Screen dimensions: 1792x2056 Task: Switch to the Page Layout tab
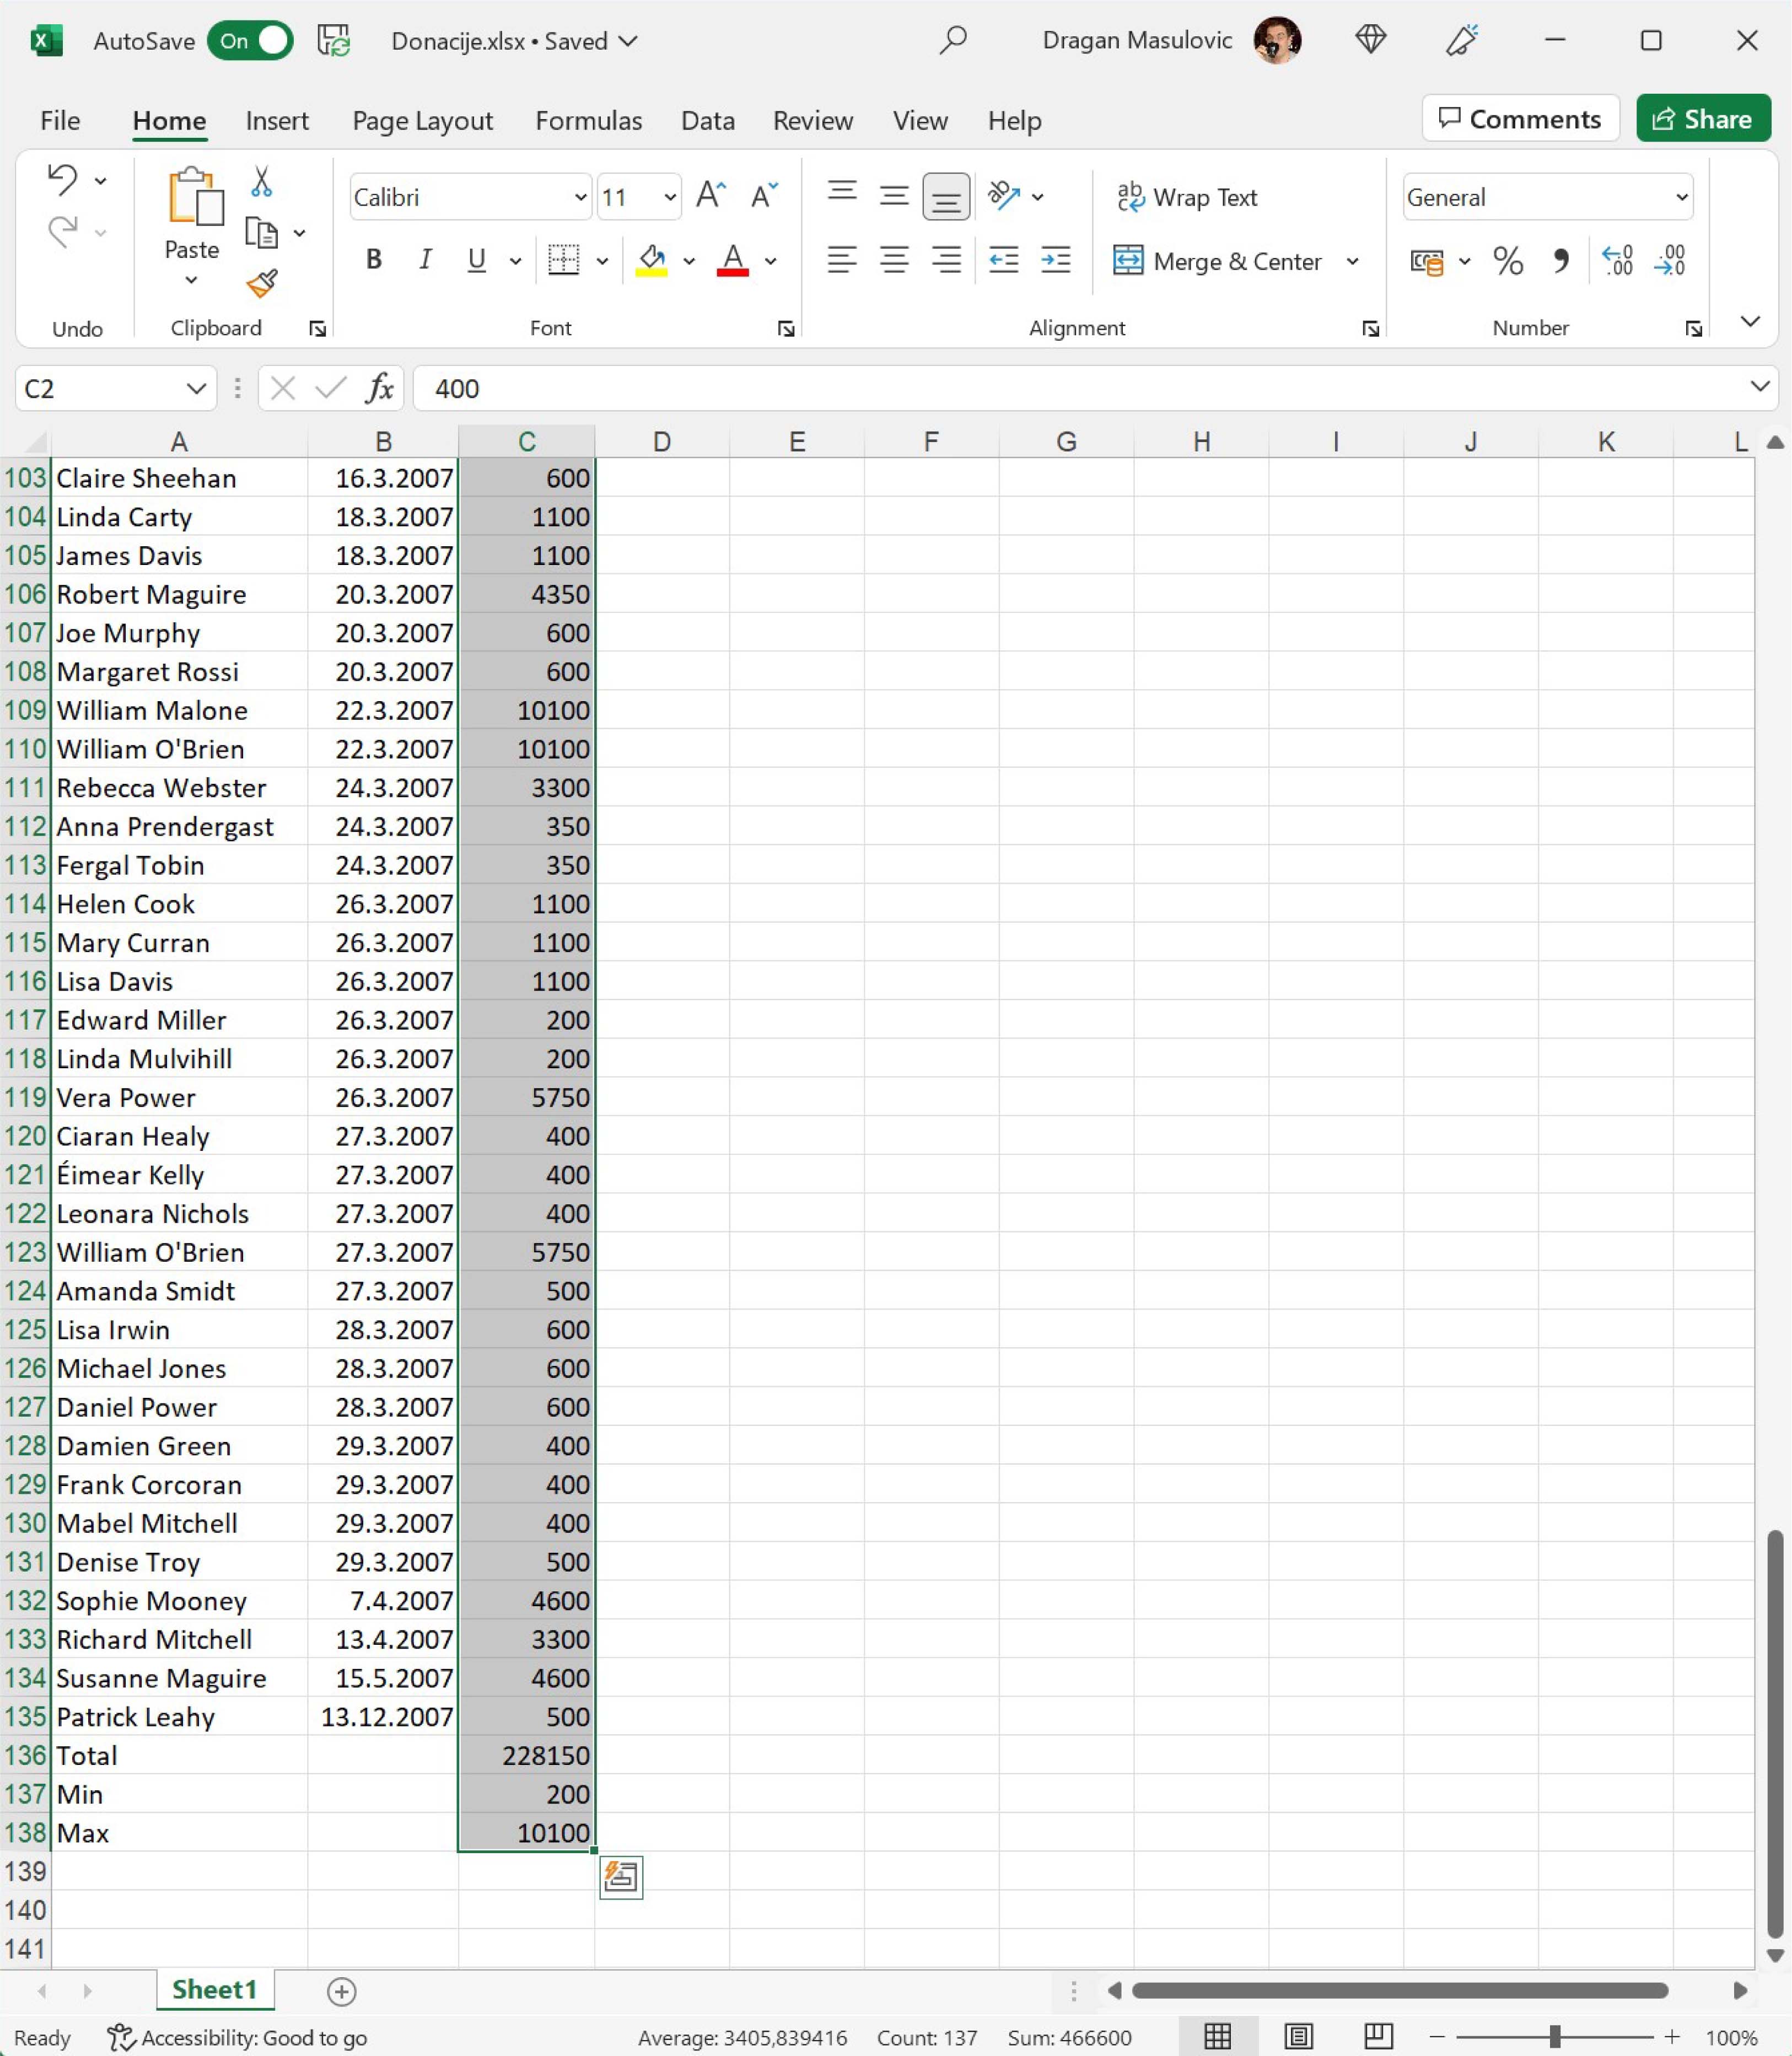pos(422,121)
